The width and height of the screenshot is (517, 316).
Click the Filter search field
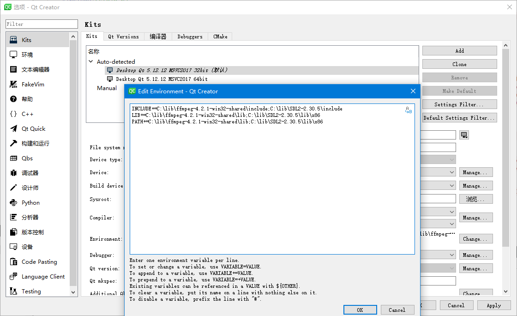click(42, 24)
